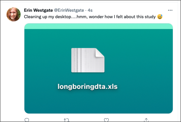Open the Erin Westgate display name link
181x122 pixels.
(38, 11)
